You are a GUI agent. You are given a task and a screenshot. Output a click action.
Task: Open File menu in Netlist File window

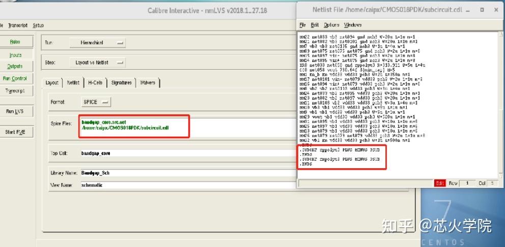(302, 25)
